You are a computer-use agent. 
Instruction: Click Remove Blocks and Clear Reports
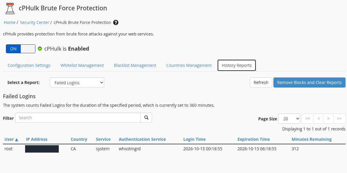click(309, 83)
